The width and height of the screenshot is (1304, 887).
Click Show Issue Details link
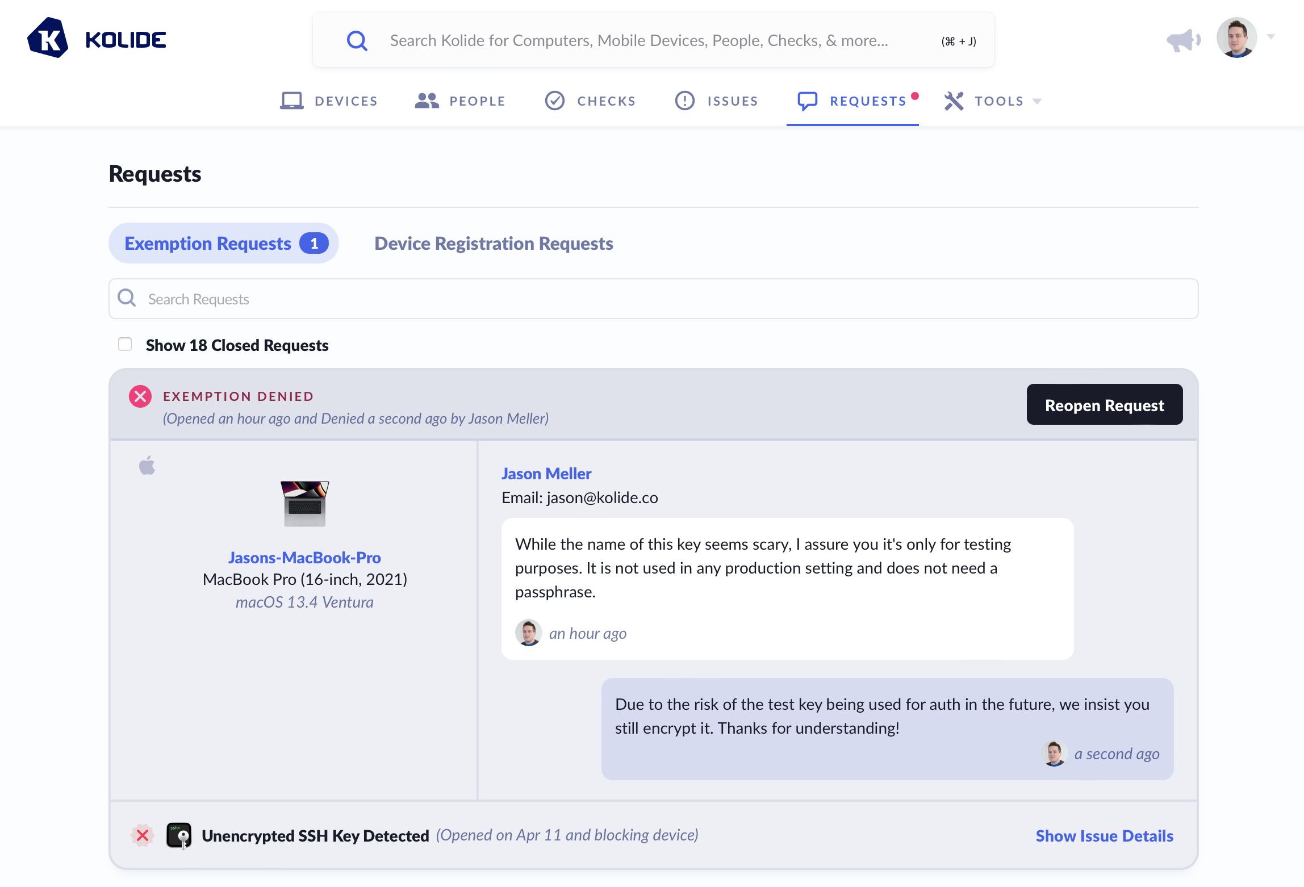click(x=1104, y=836)
